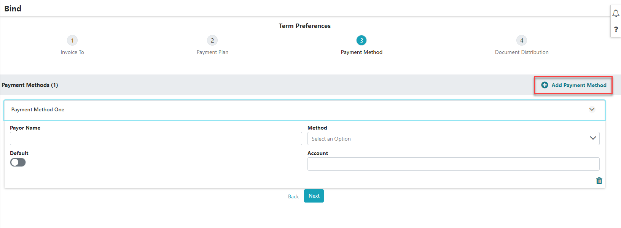Click the active step 3 circle
This screenshot has width=621, height=228.
click(361, 40)
